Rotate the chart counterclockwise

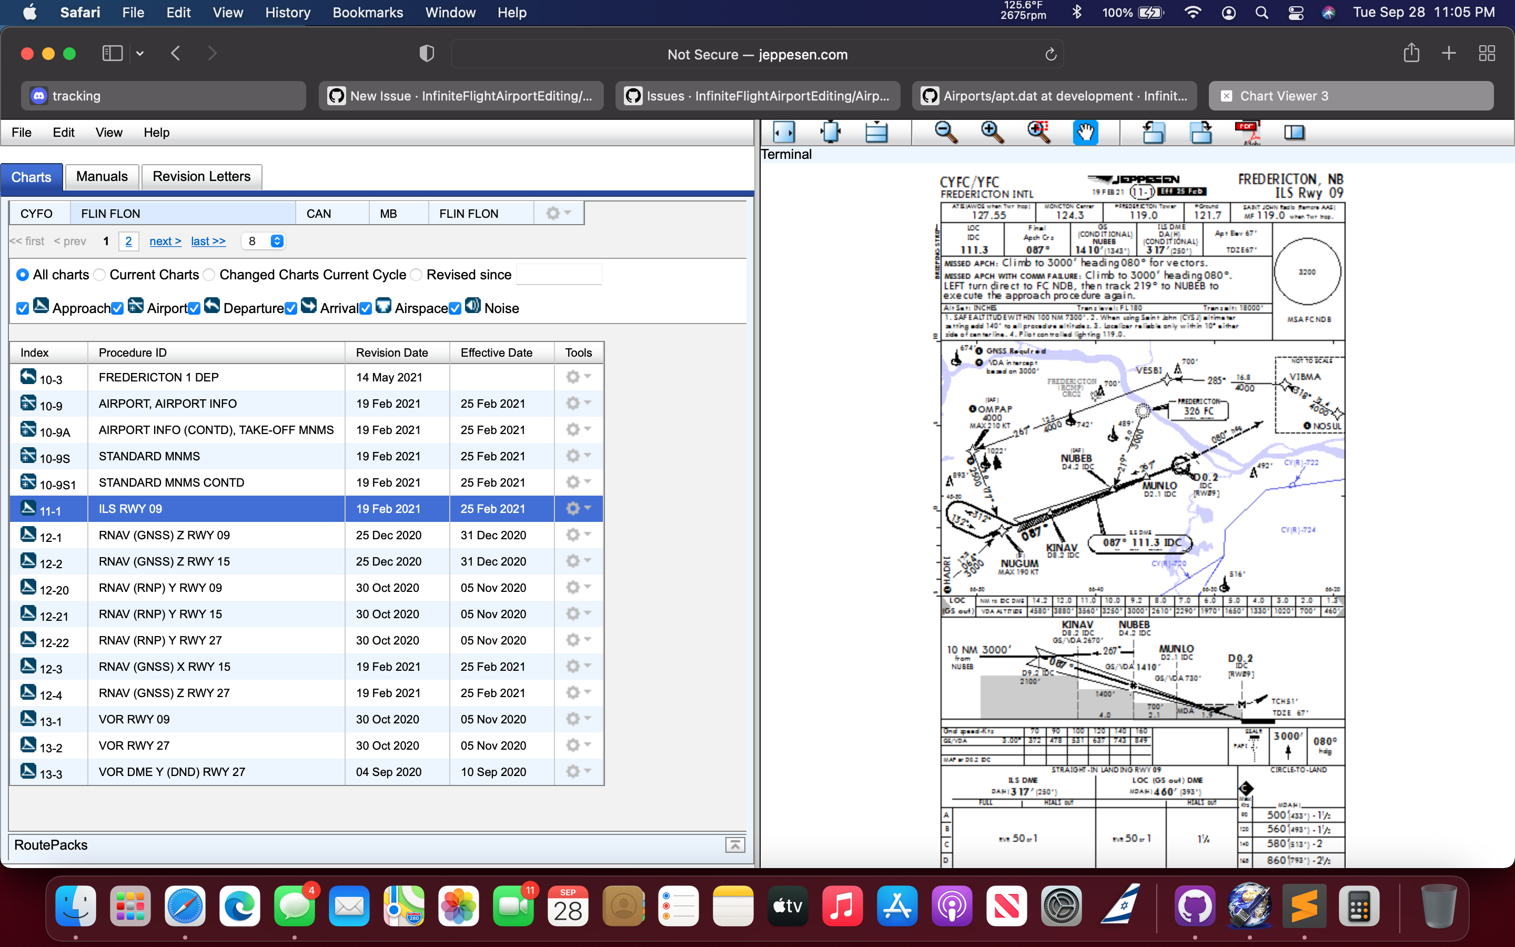coord(1154,132)
